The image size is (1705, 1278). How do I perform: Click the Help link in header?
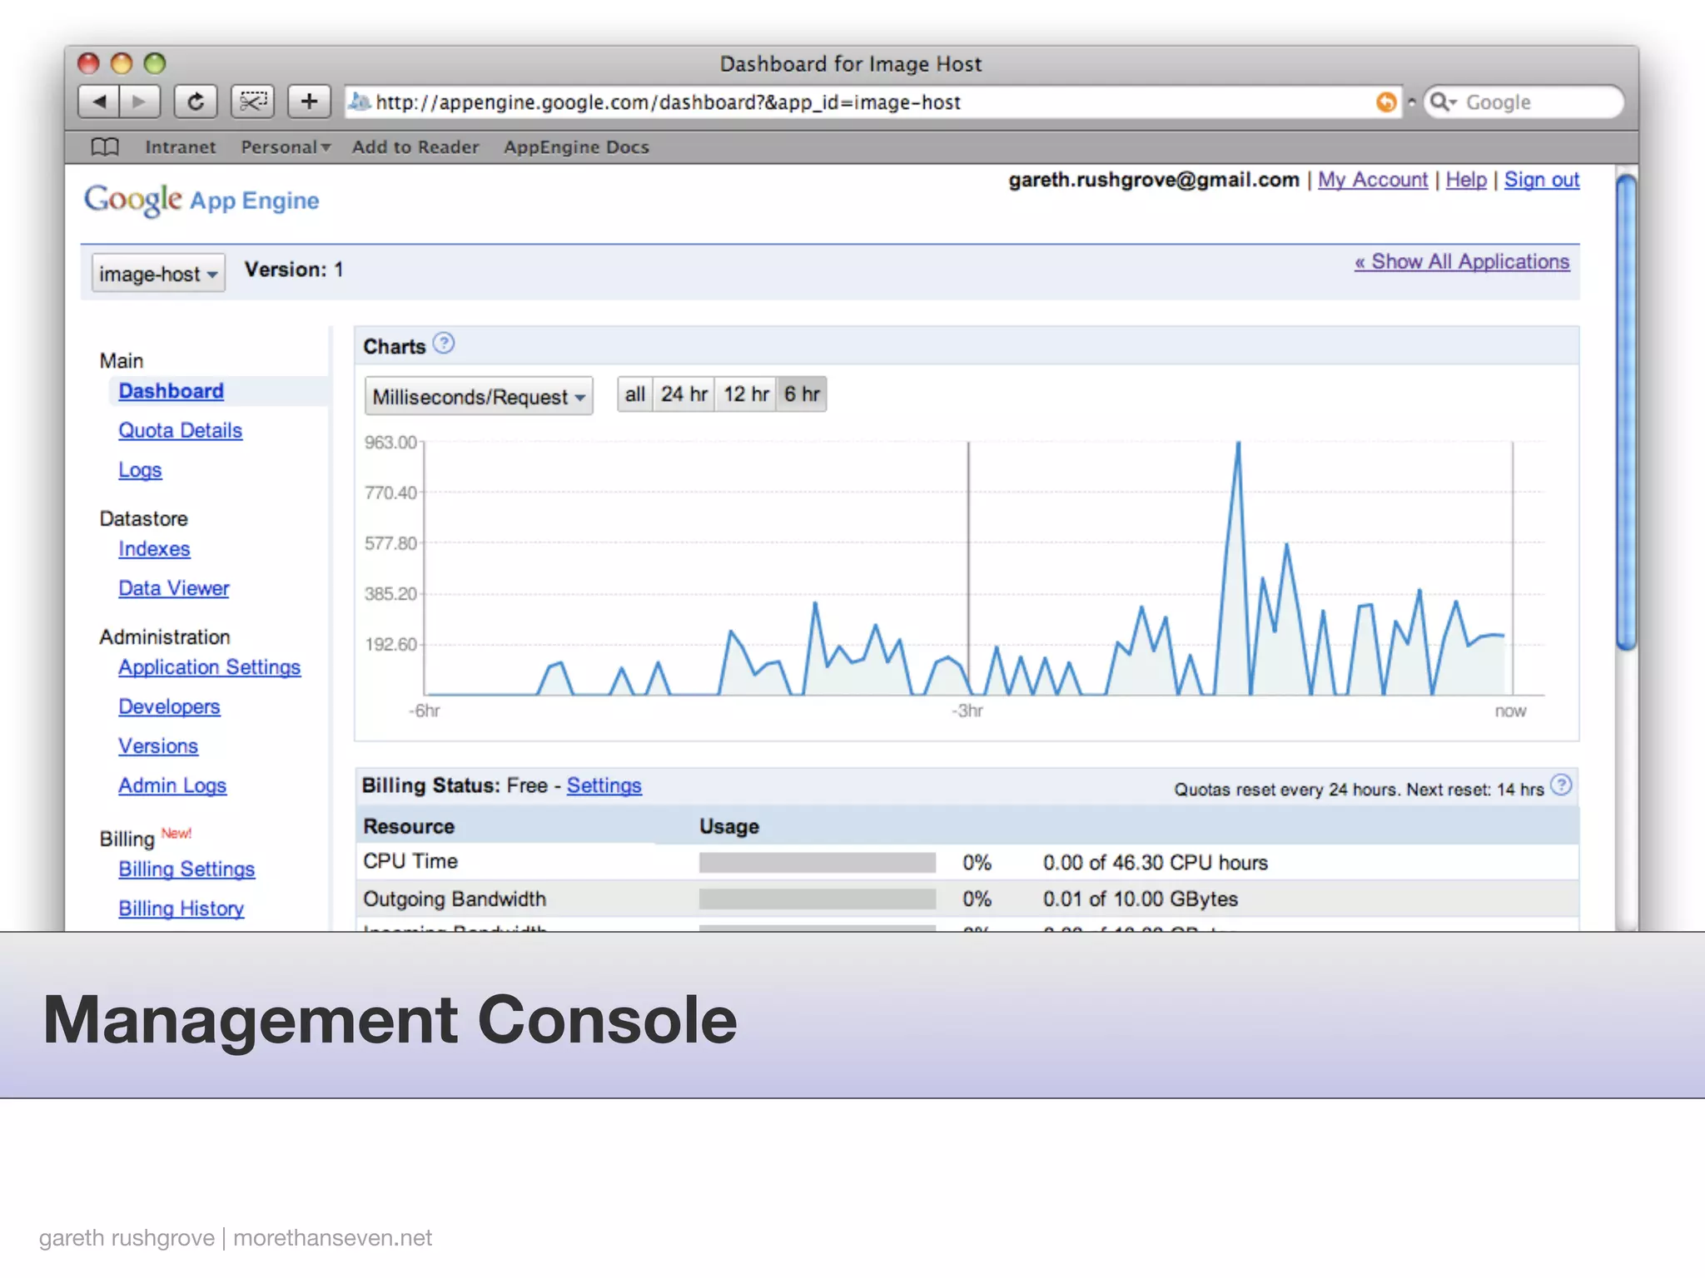coord(1466,180)
